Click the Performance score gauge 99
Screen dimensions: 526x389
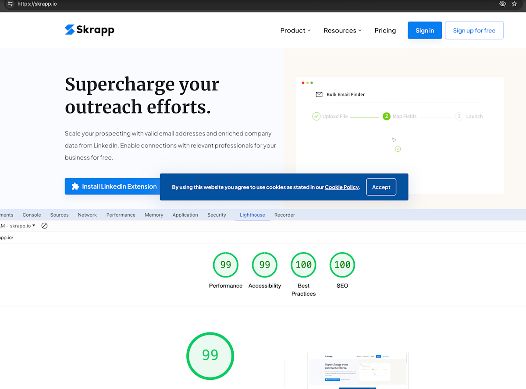[226, 265]
